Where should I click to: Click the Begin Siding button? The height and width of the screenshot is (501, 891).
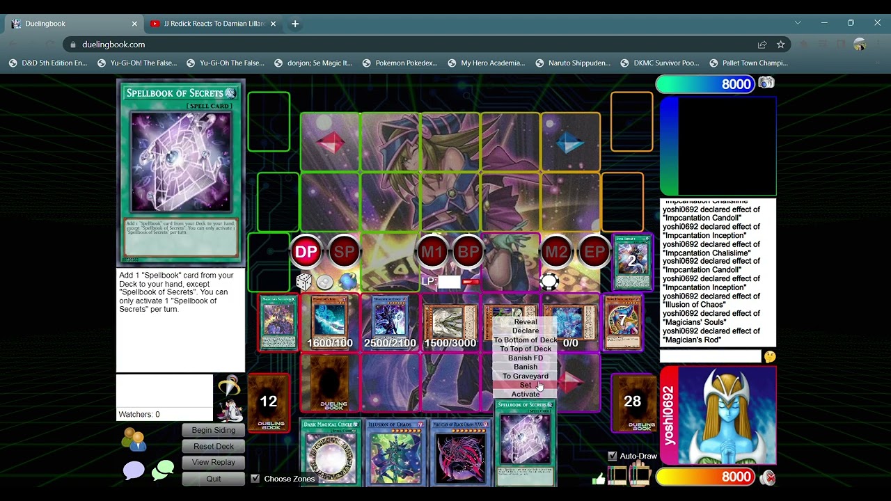click(x=214, y=430)
